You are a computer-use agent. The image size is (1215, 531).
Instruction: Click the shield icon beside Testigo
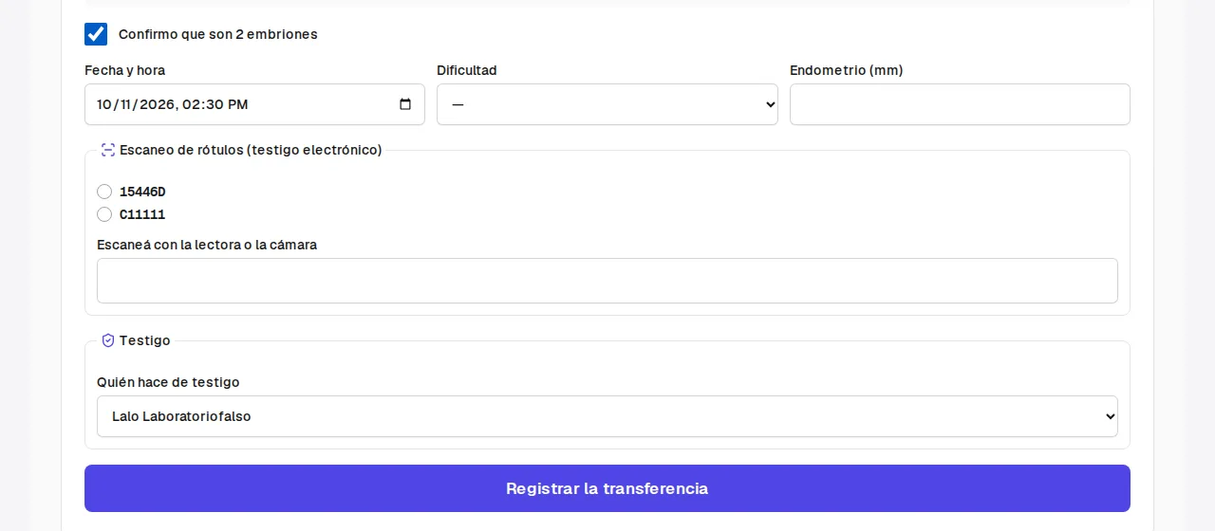point(108,340)
